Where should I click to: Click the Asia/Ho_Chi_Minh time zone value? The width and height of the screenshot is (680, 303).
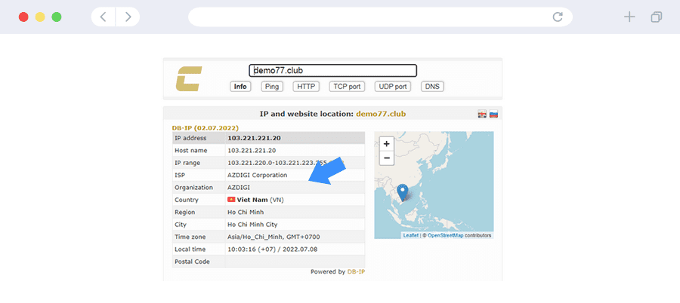[x=274, y=237]
